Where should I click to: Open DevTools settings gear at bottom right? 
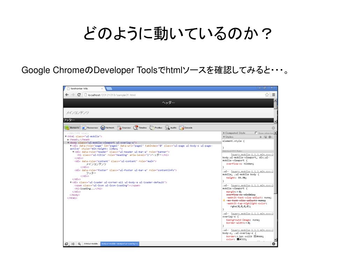point(273,244)
